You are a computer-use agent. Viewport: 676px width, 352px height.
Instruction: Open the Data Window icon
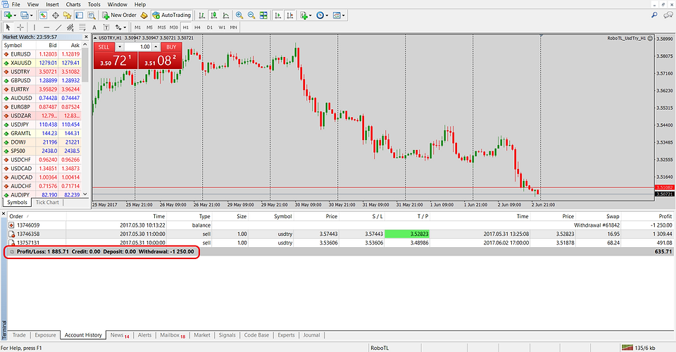[55, 15]
